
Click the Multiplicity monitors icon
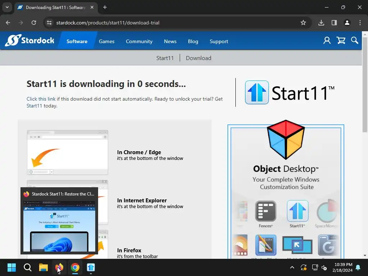click(x=297, y=245)
